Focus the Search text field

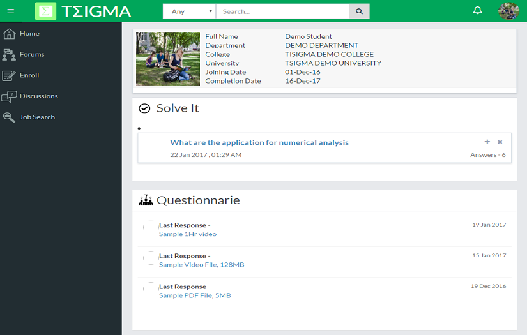pyautogui.click(x=282, y=11)
